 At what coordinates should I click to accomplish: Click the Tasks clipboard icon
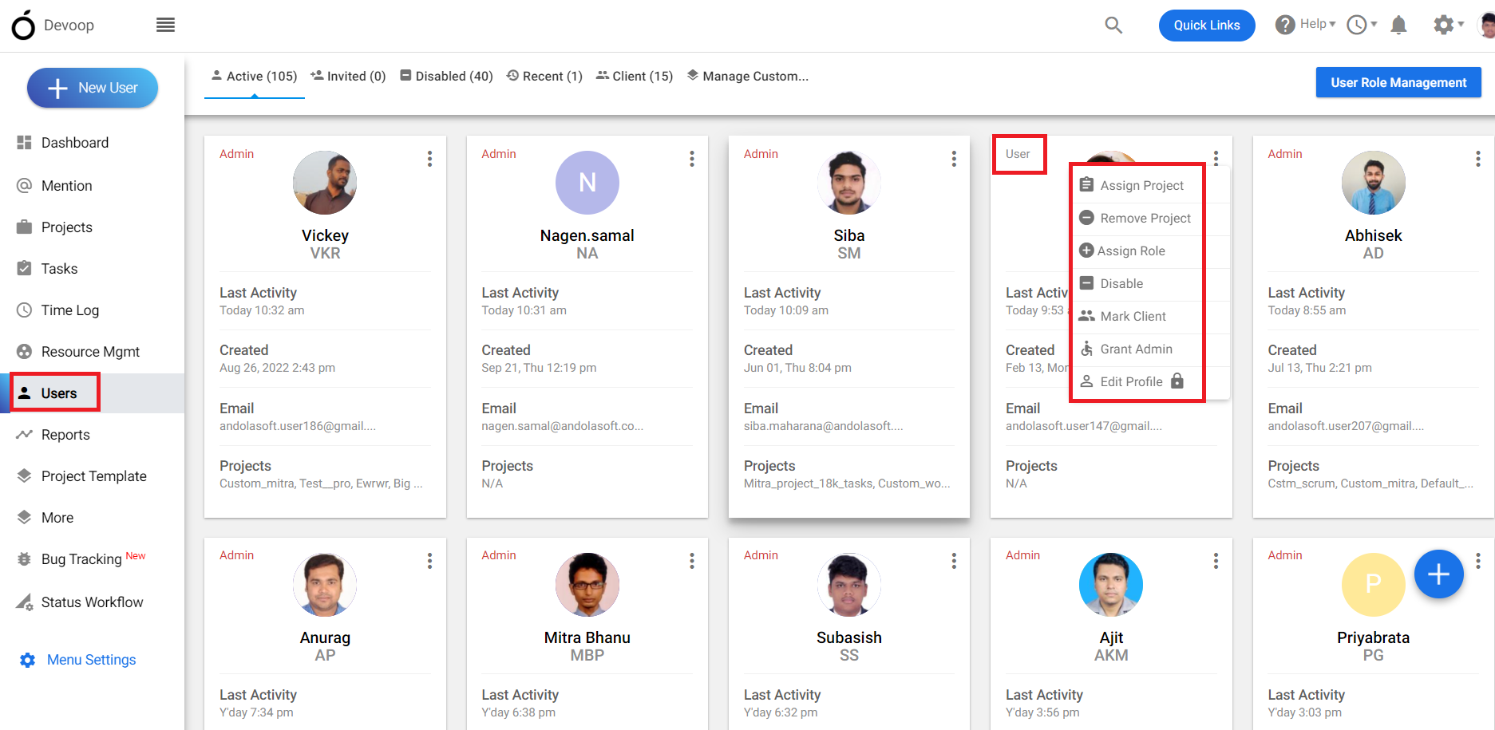click(25, 269)
